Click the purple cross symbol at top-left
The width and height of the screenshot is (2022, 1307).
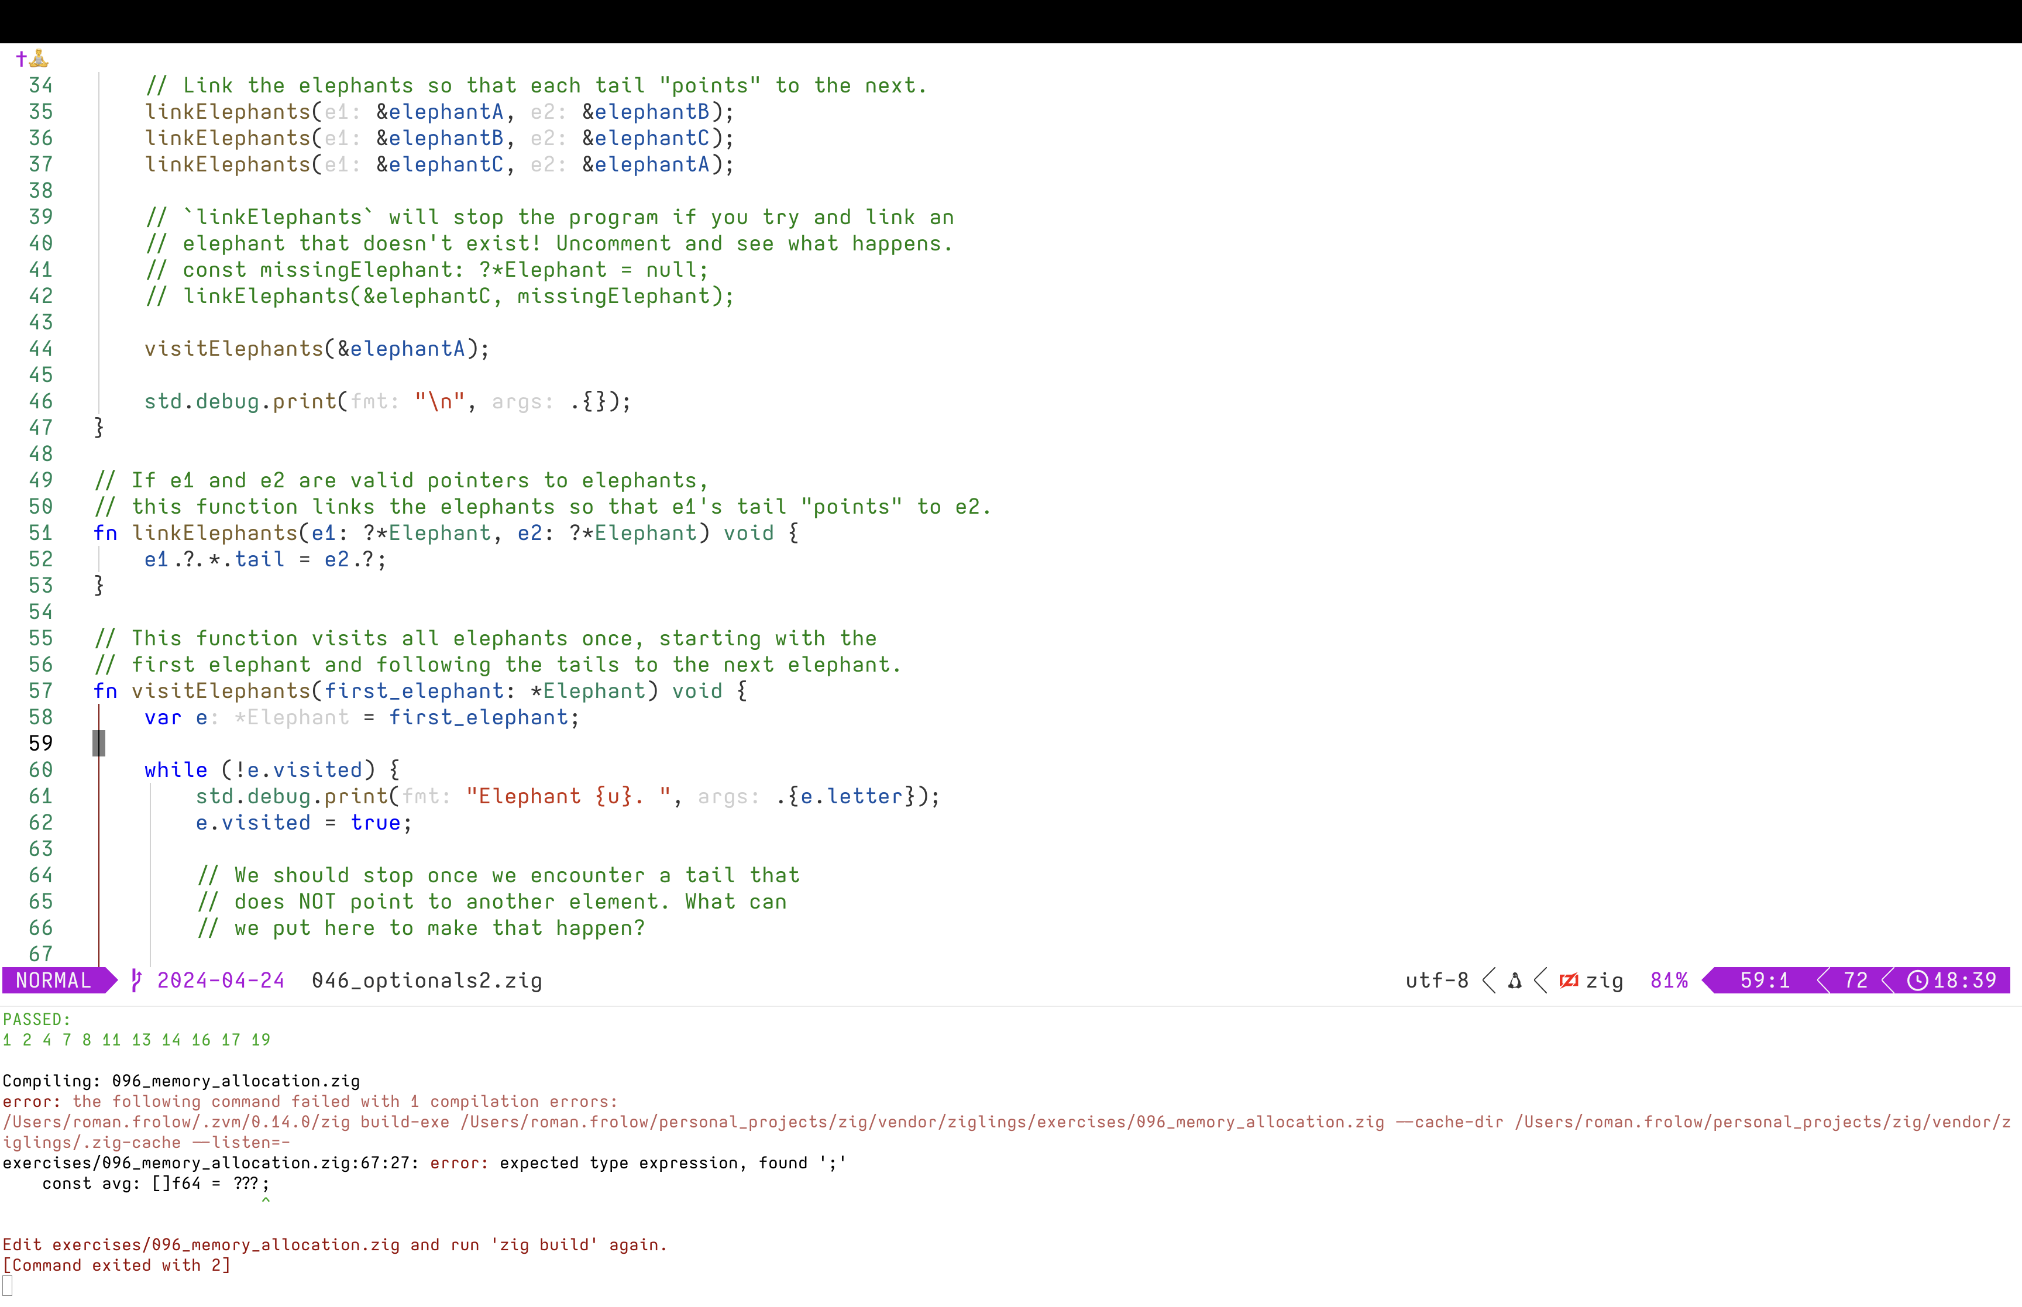click(x=21, y=59)
